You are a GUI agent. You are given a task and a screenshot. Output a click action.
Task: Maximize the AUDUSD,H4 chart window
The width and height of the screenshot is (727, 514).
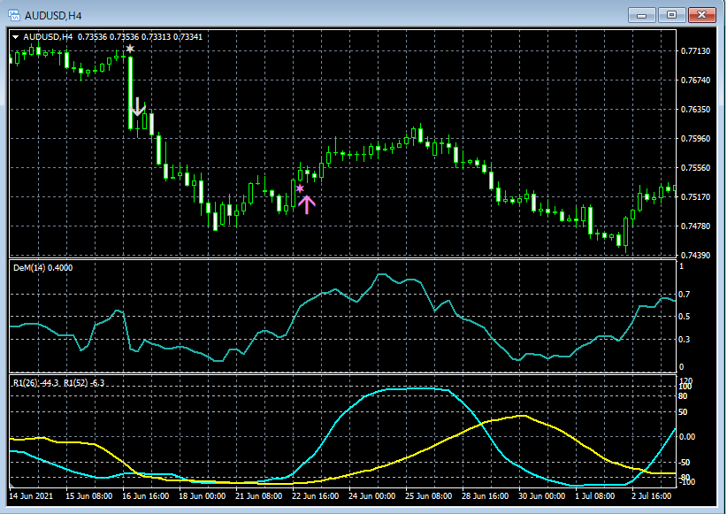click(x=672, y=15)
